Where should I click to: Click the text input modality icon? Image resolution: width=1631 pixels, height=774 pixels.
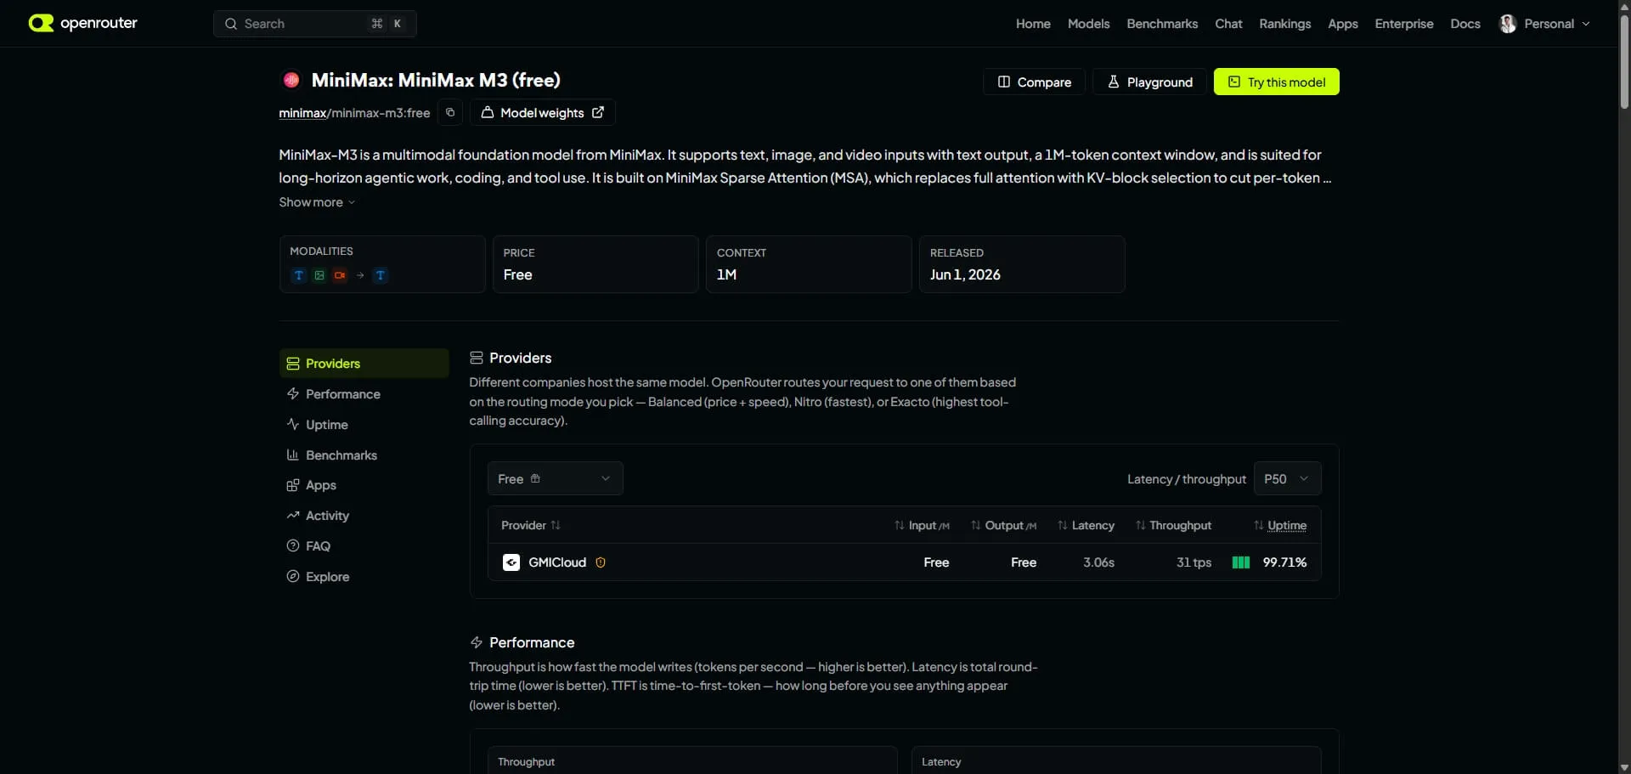tap(298, 275)
